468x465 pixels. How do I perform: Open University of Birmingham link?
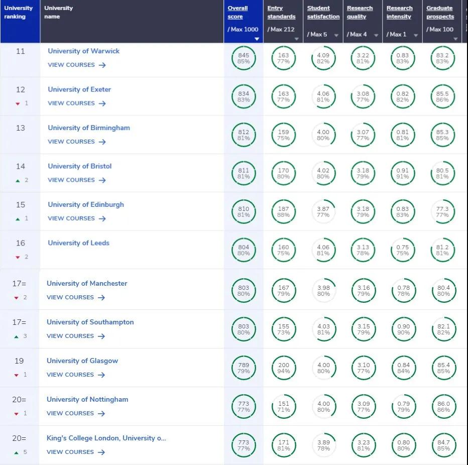click(89, 128)
